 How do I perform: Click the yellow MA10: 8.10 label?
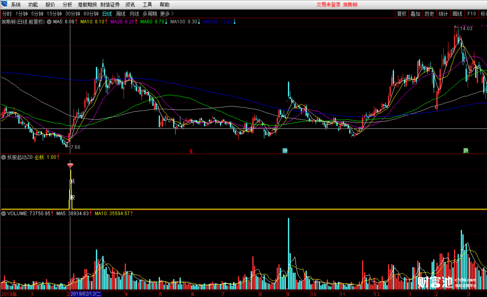(92, 22)
